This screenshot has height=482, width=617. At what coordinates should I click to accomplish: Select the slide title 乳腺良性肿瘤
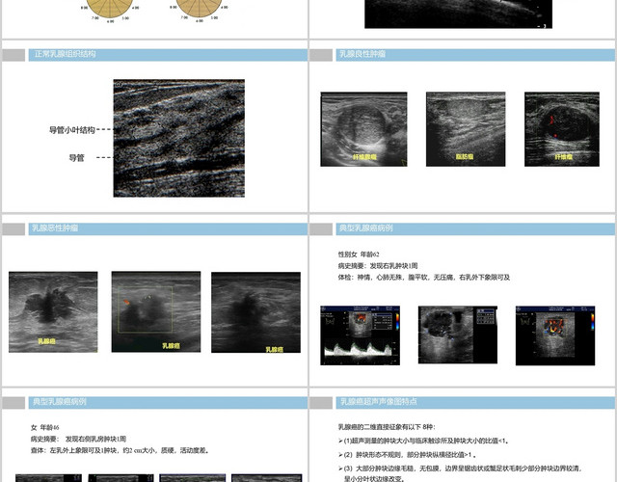coord(362,54)
